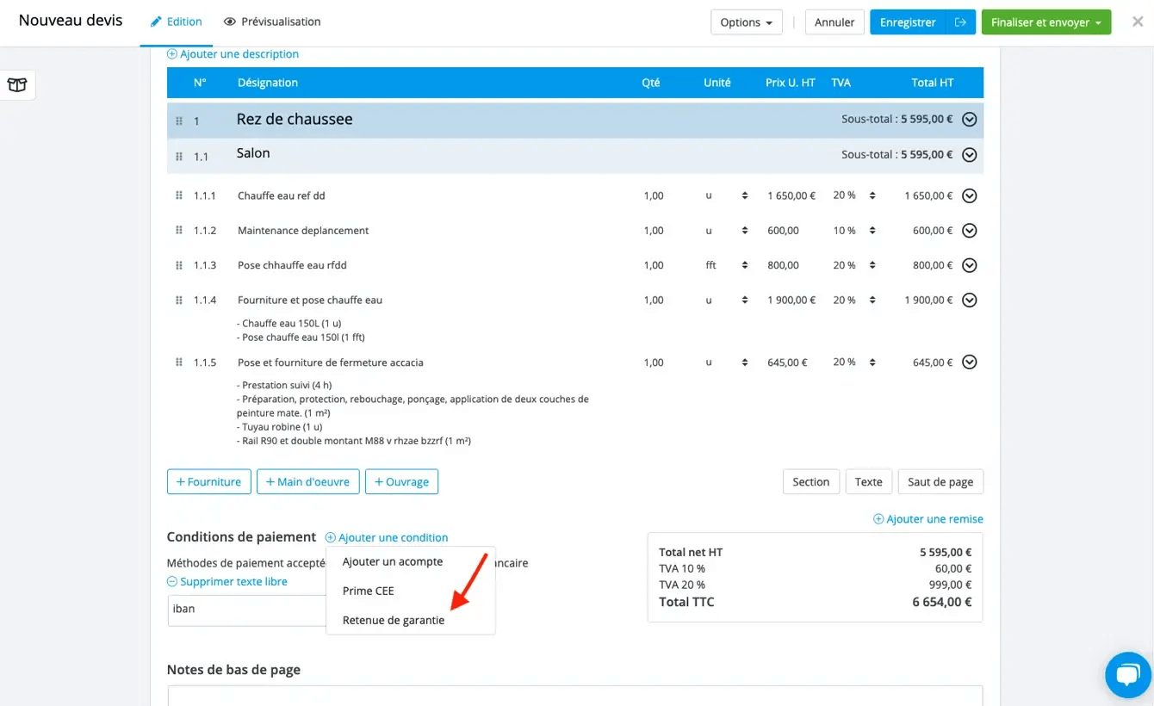Switch to Prévisualisation tab

(272, 22)
